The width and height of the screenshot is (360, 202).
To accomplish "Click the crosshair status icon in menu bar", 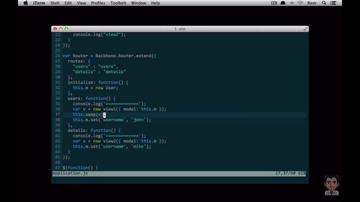I will point(292,3).
